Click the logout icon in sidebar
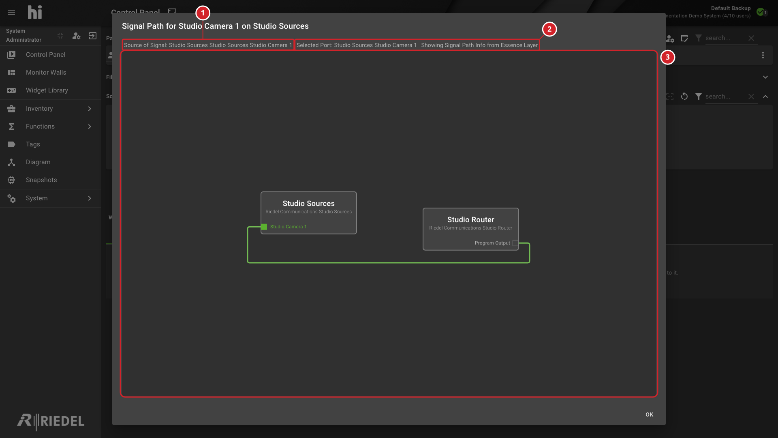This screenshot has height=438, width=778. coord(93,36)
